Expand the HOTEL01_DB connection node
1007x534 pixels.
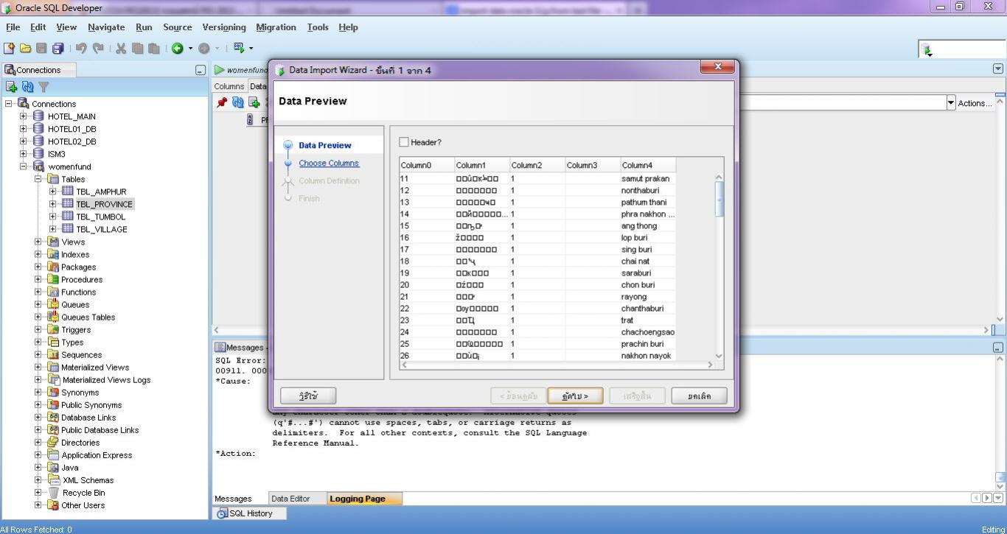point(24,129)
